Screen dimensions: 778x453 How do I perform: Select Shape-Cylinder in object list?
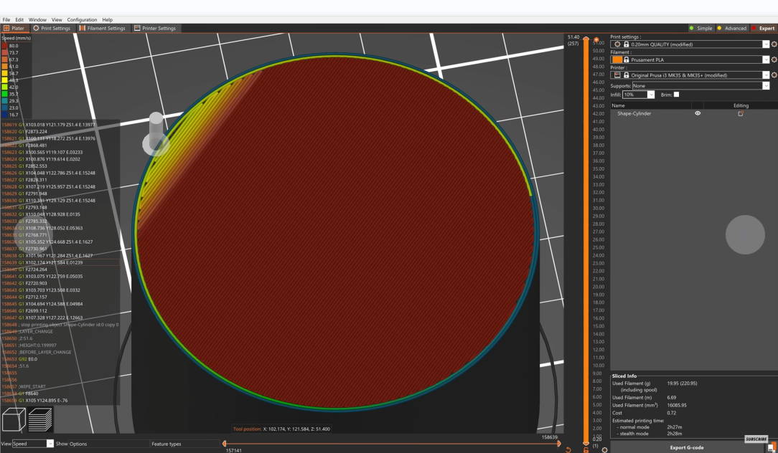point(634,113)
